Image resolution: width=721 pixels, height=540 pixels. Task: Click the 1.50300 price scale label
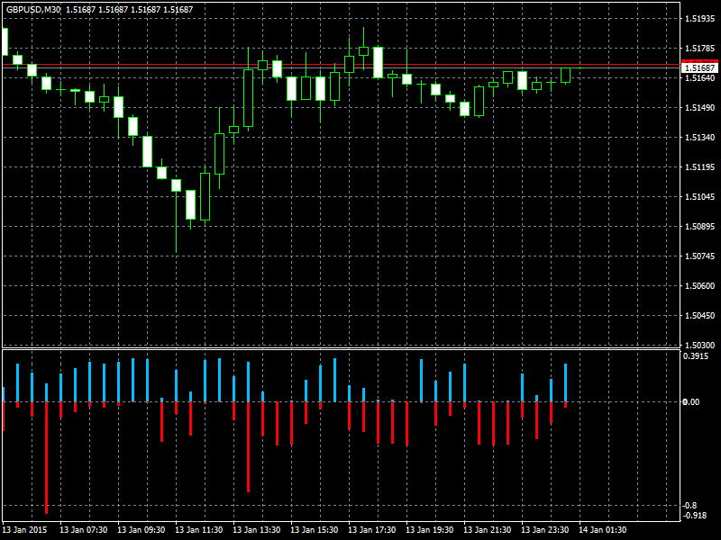(699, 345)
